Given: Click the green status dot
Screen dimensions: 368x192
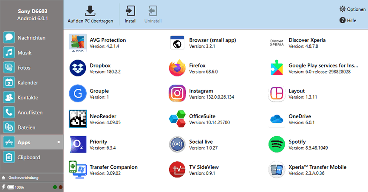Looking at the screenshot, I should pyautogui.click(x=55, y=187).
